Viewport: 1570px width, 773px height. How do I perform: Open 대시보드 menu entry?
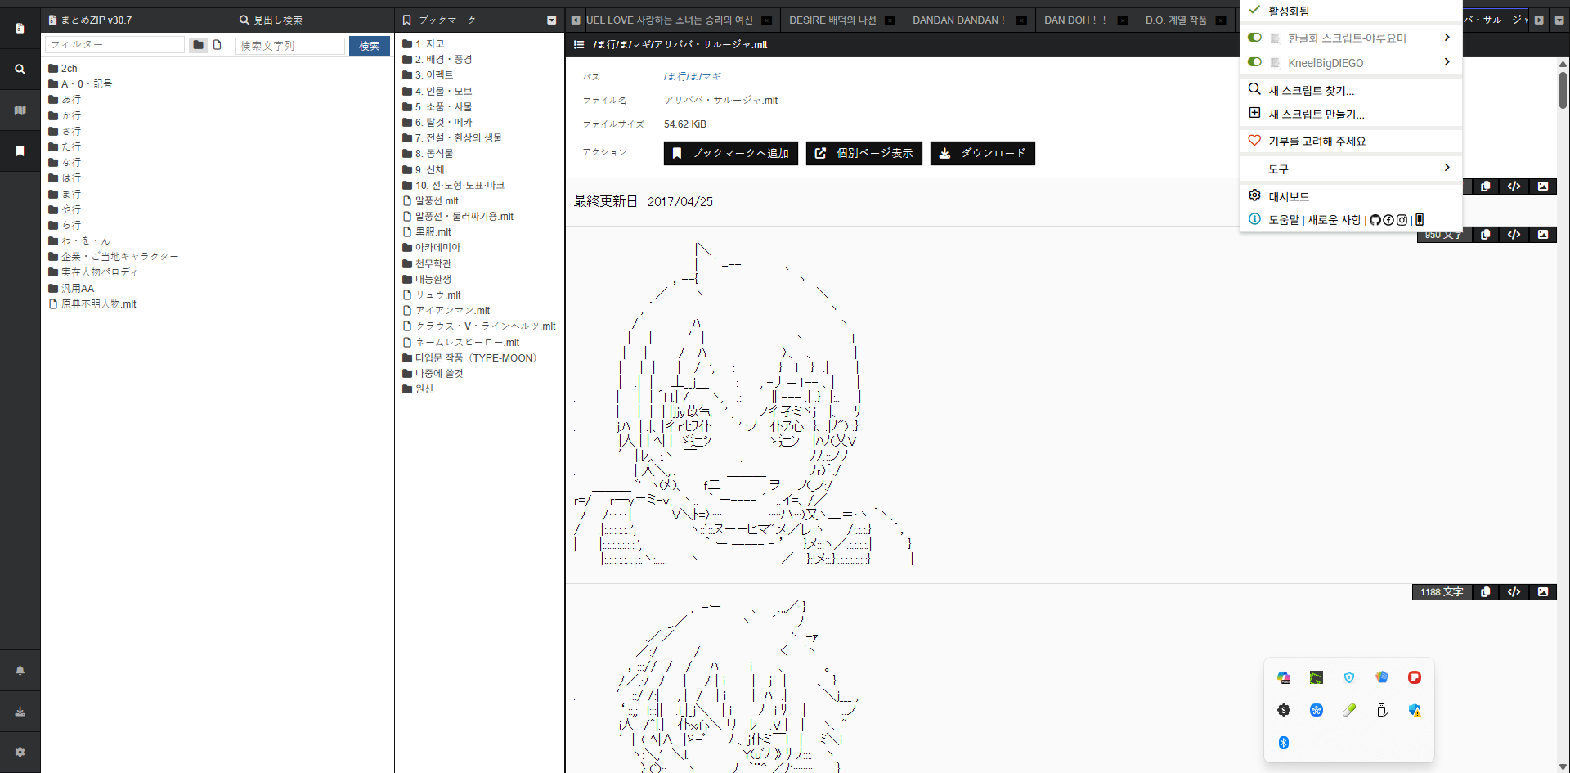[x=1351, y=196]
